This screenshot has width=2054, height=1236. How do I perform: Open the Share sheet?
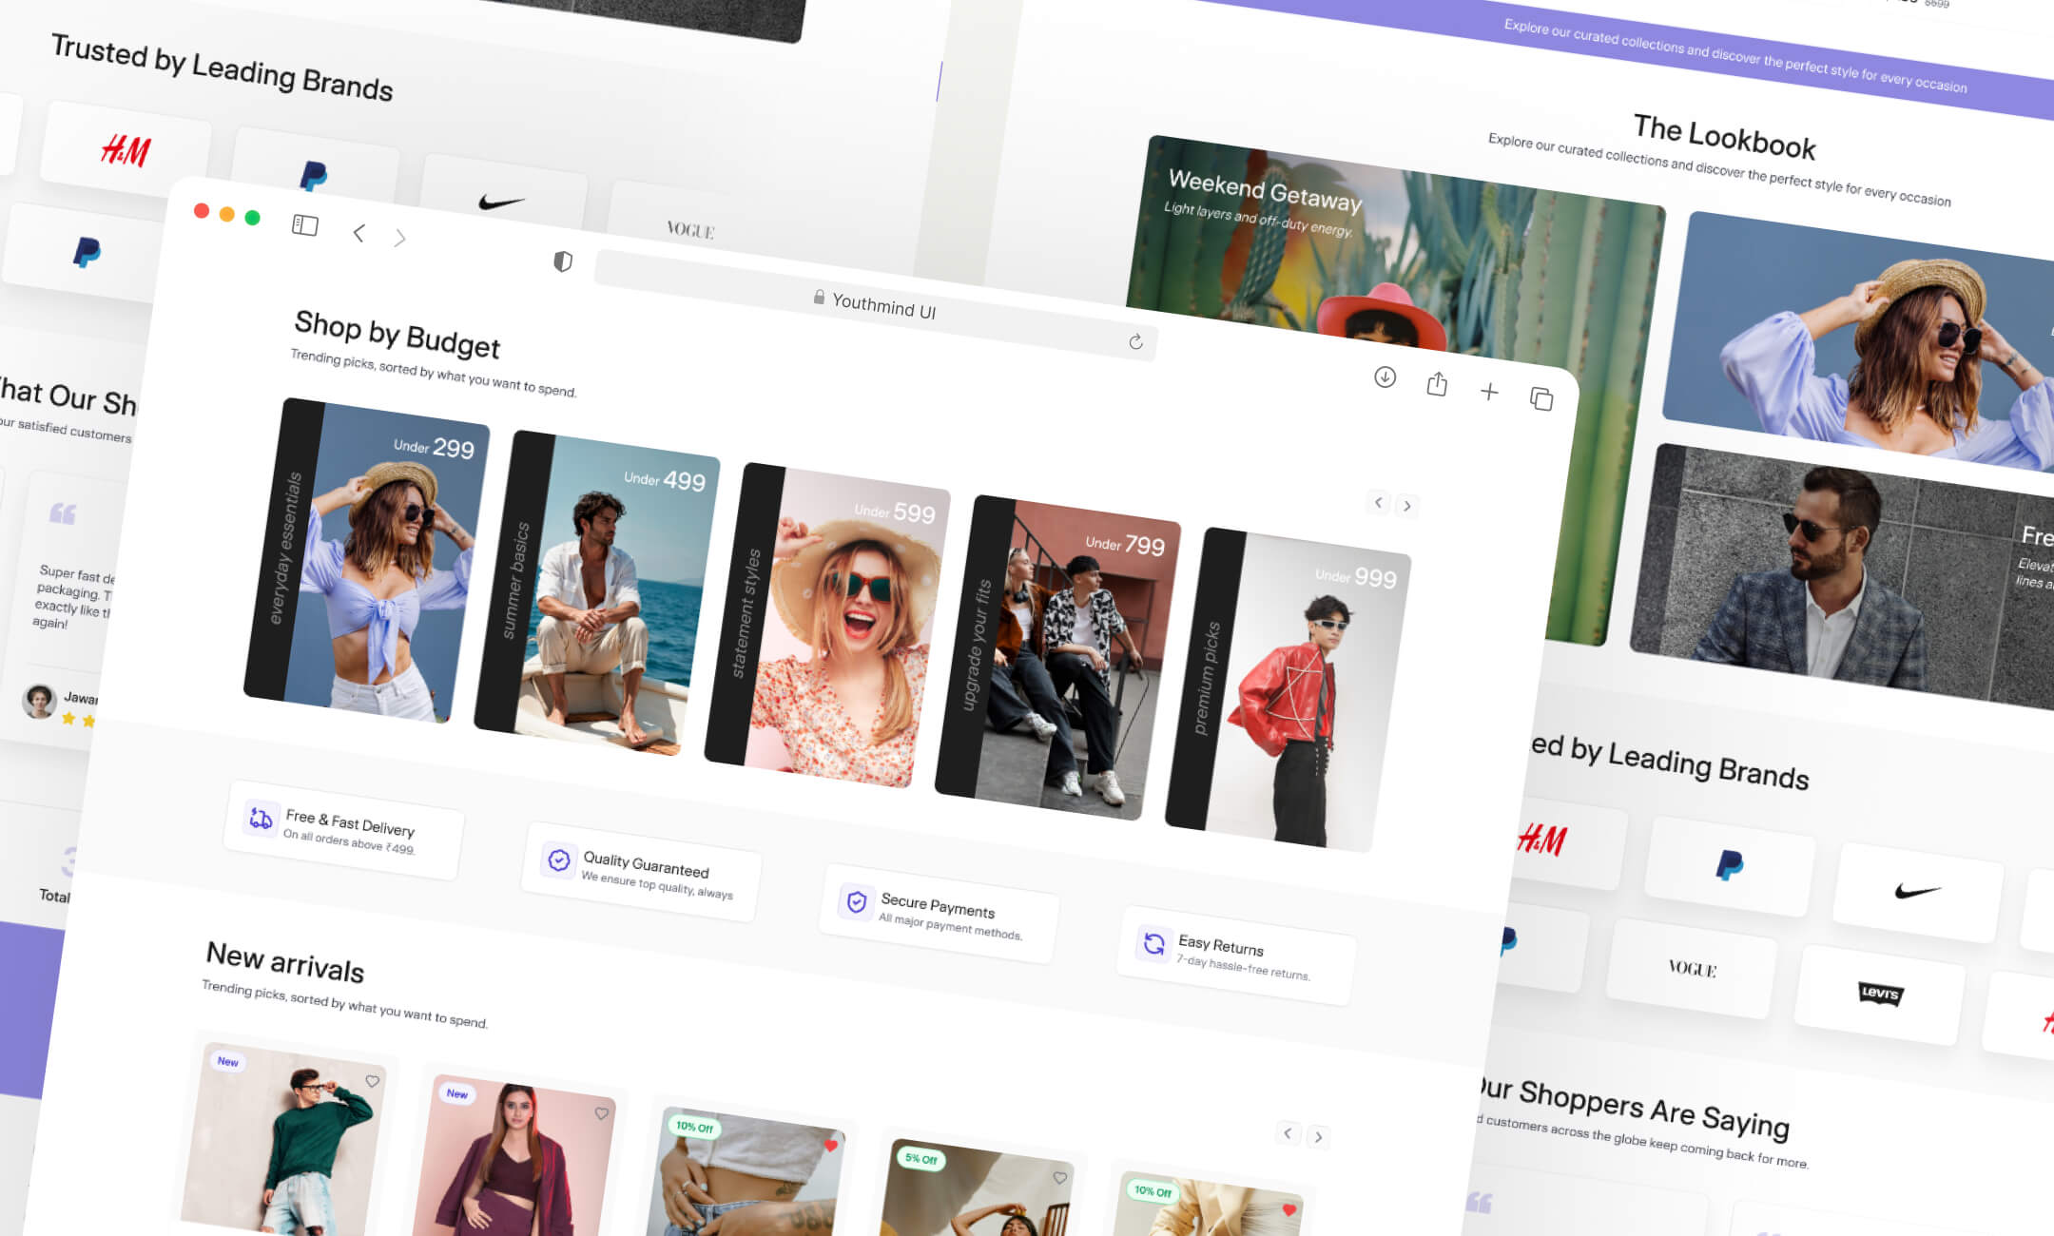1437,385
